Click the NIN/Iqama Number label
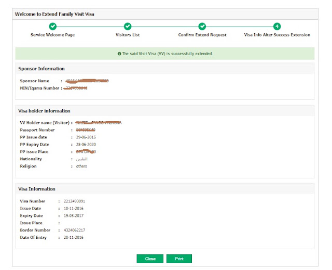The height and width of the screenshot is (270, 332). (x=39, y=88)
